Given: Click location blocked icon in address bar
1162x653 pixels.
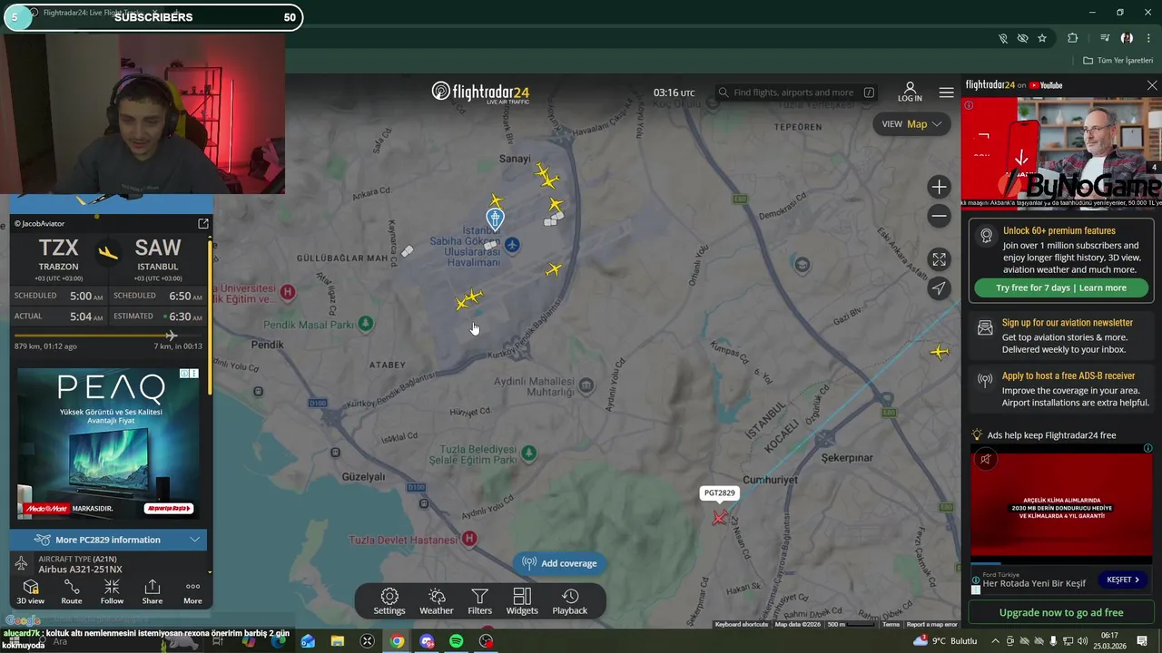Looking at the screenshot, I should pyautogui.click(x=1002, y=38).
